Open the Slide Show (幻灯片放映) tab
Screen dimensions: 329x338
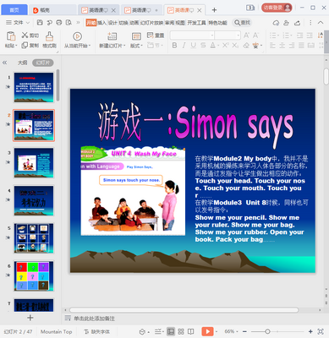coord(151,23)
